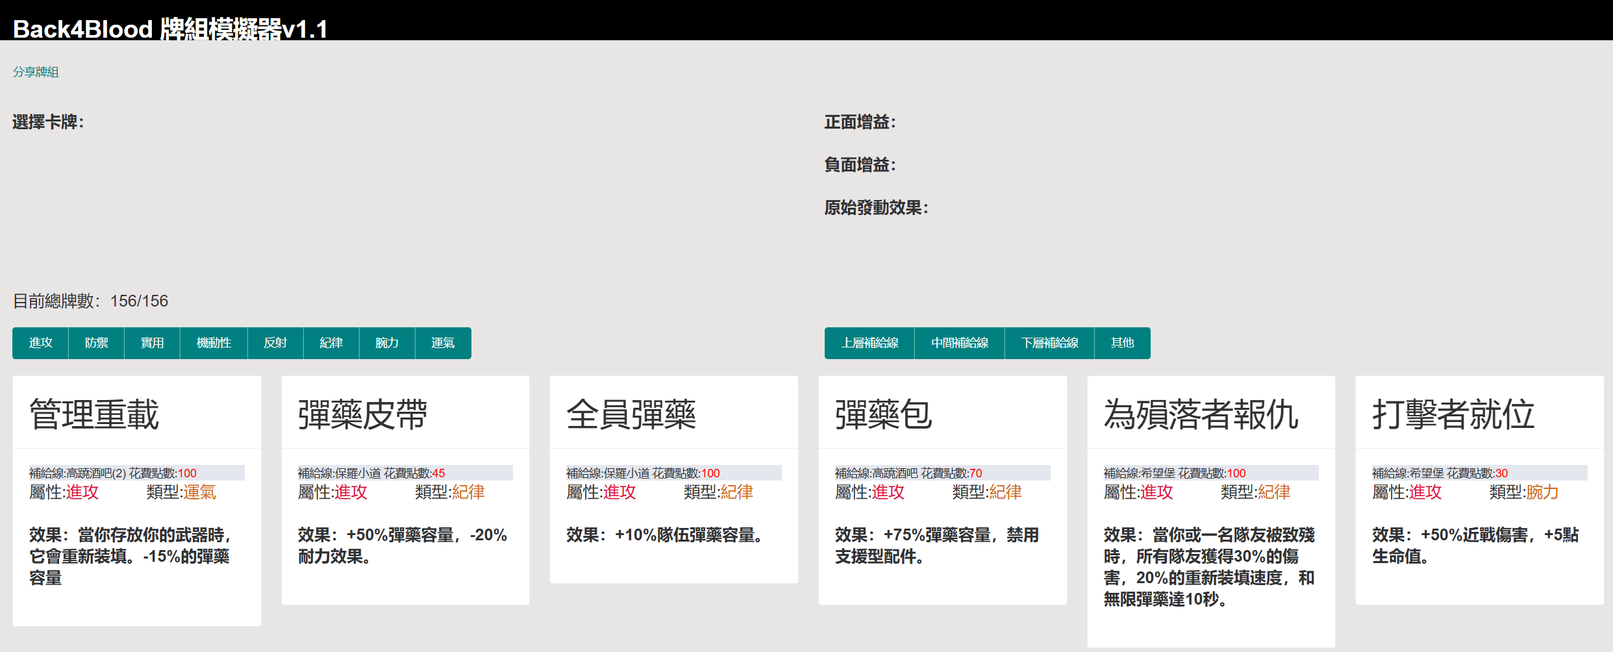Filter cards by 腕力 type

coord(387,343)
